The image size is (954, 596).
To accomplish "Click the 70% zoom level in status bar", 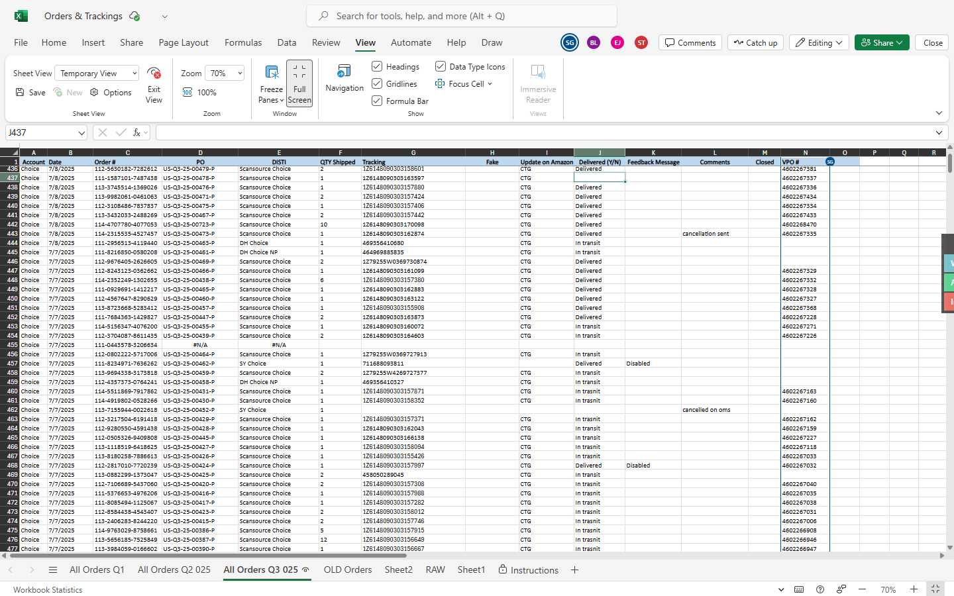I will click(x=888, y=589).
